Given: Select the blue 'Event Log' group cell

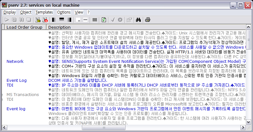Looking at the screenshot, I should click(16, 81).
